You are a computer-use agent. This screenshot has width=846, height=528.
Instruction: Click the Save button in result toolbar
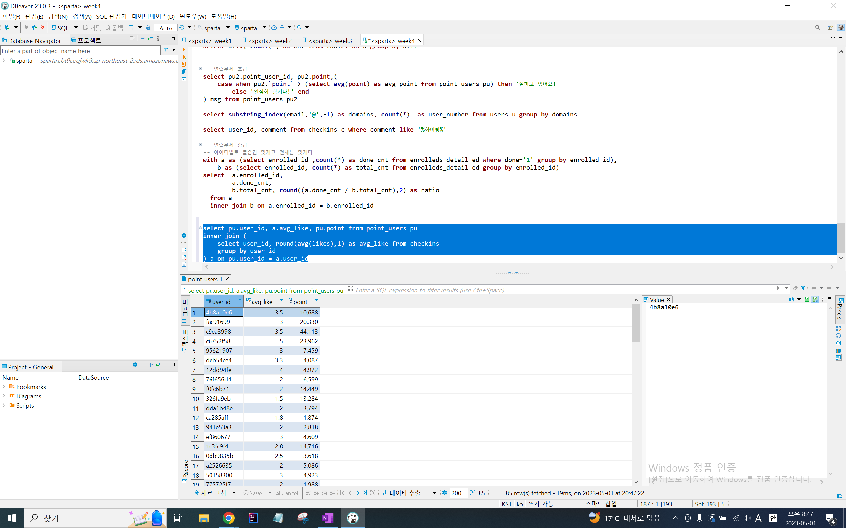[253, 493]
